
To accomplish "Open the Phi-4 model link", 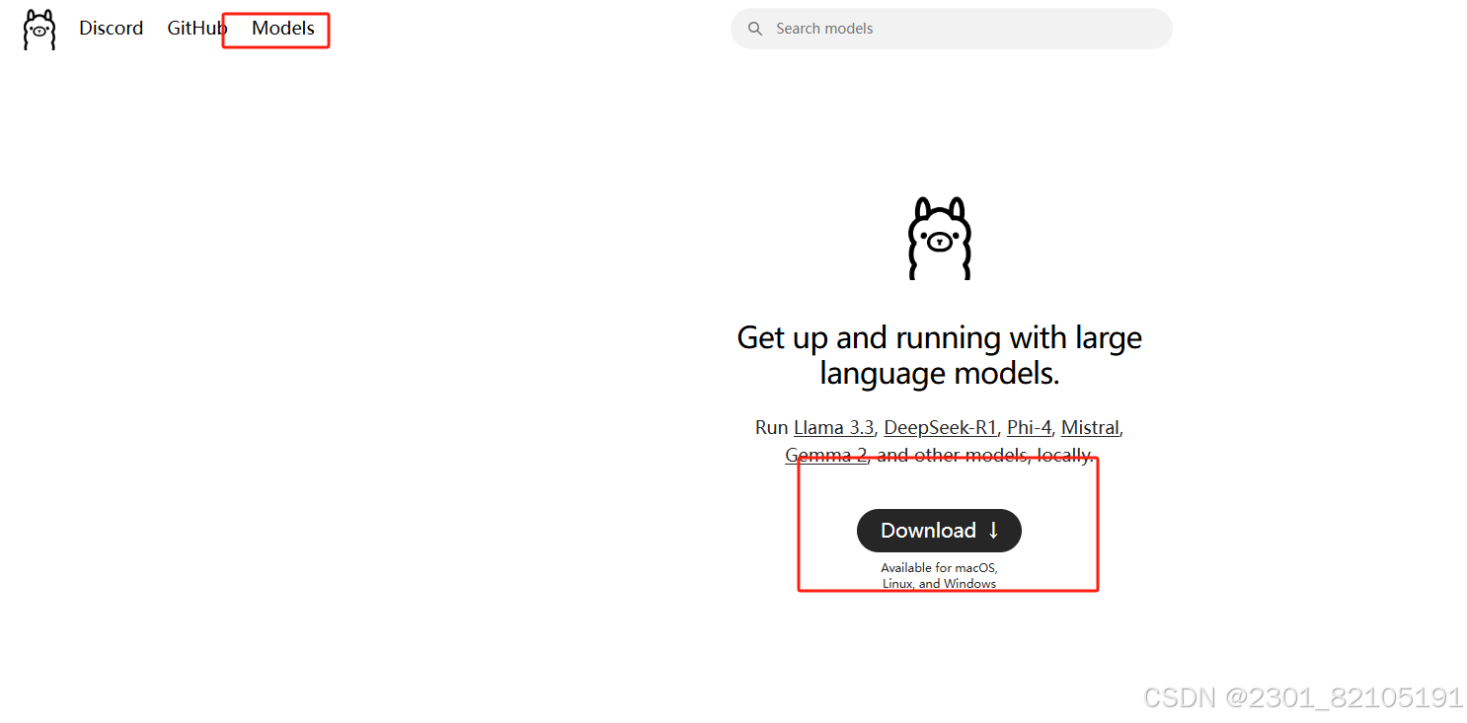I will [1030, 428].
